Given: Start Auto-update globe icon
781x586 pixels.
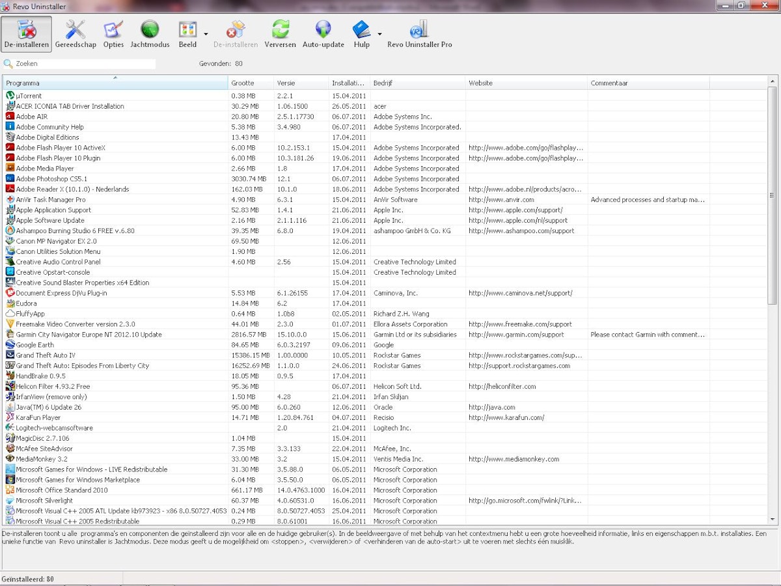Looking at the screenshot, I should click(323, 29).
